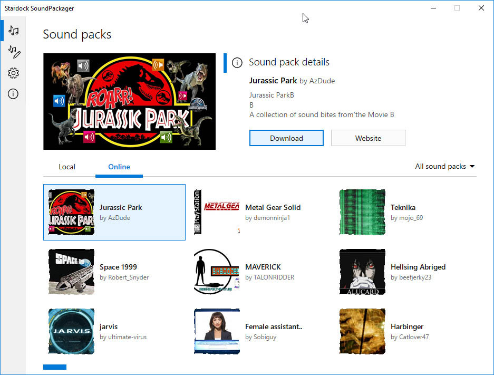Click the Female assistant.. title
Viewport: 494px width, 375px height.
[x=274, y=326]
